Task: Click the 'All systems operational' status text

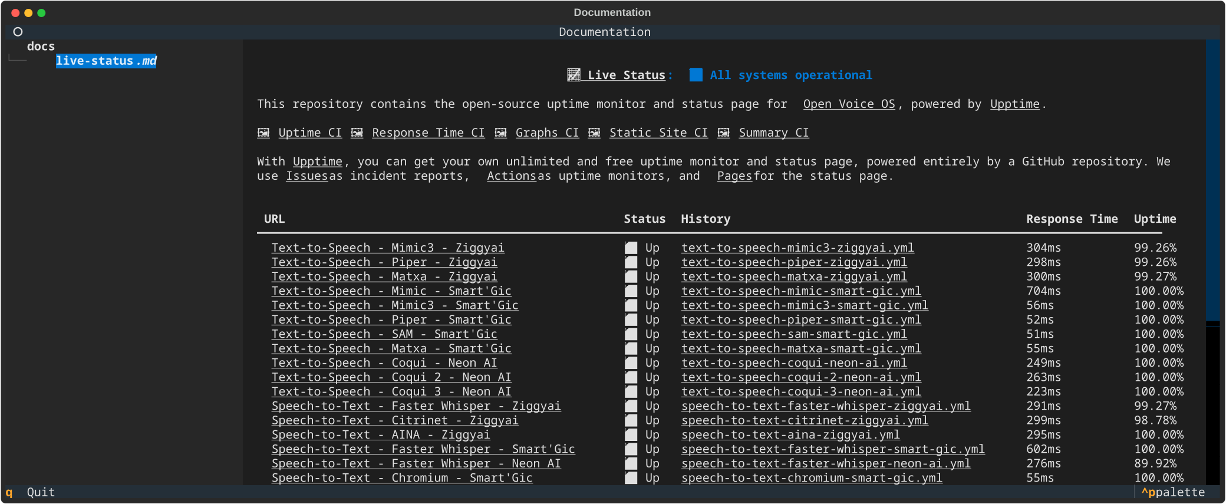Action: tap(791, 75)
